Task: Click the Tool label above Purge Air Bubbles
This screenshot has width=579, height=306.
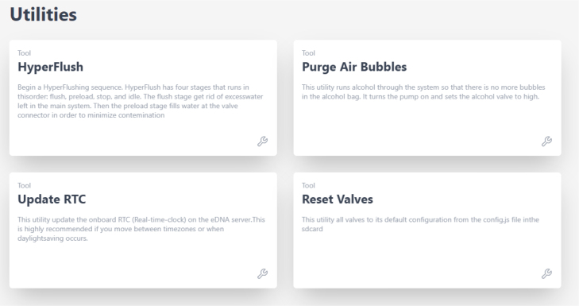Action: (308, 52)
